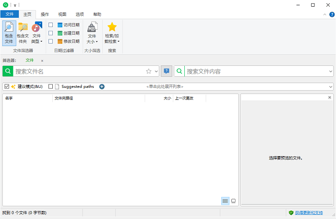Click the star favorites icon in filename search

coord(149,71)
